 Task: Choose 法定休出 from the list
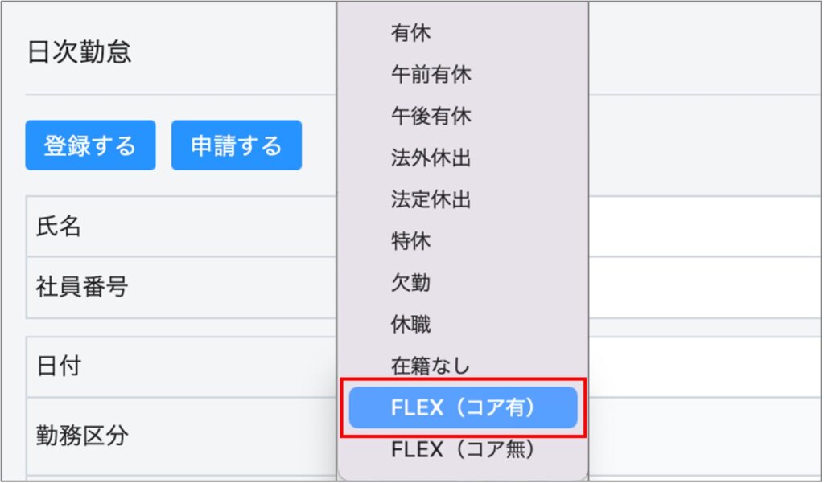(431, 199)
